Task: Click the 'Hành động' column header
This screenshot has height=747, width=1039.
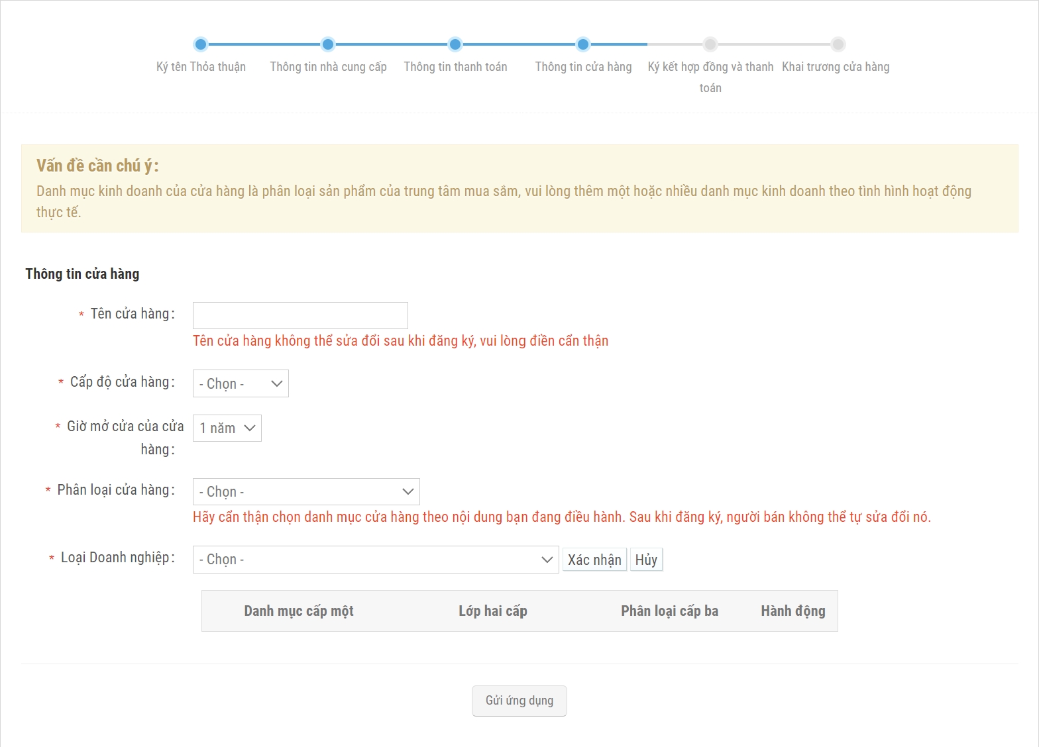Action: click(x=793, y=611)
